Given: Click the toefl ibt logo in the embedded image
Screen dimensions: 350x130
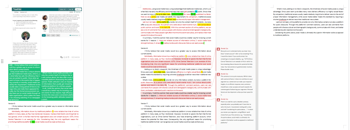Looking at the screenshot, I should tap(17, 9).
